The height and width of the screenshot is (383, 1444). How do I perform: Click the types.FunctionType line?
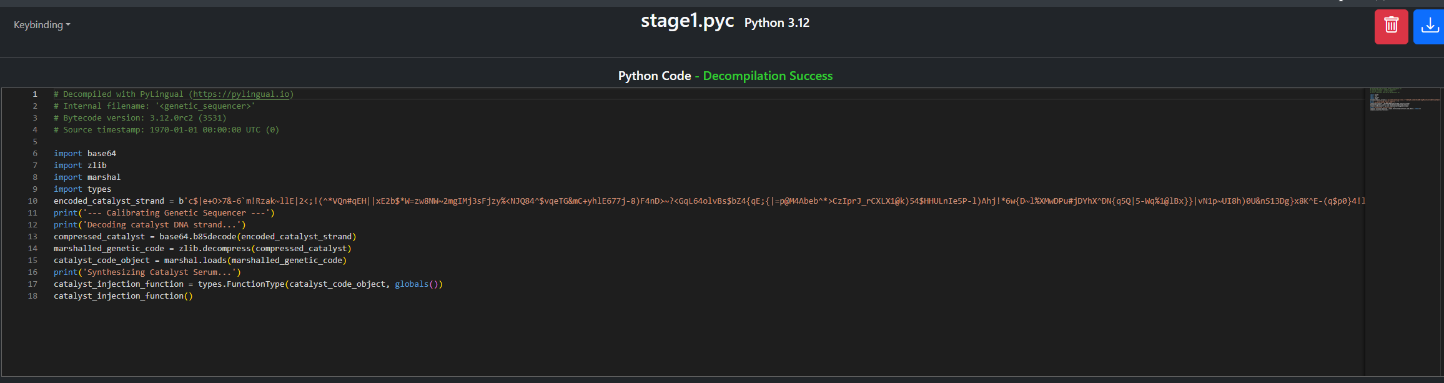pos(248,284)
